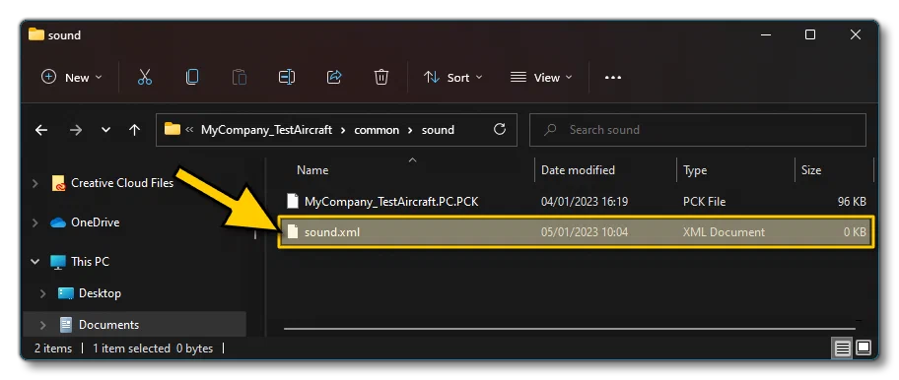Open the Sort dropdown menu

tap(452, 77)
